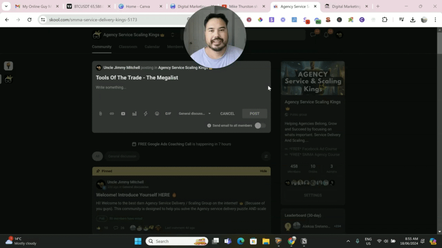Open comments on the pinned Welcome post
Screen dimensions: 442x248
click(116, 228)
